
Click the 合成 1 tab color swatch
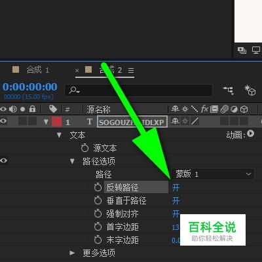16,69
